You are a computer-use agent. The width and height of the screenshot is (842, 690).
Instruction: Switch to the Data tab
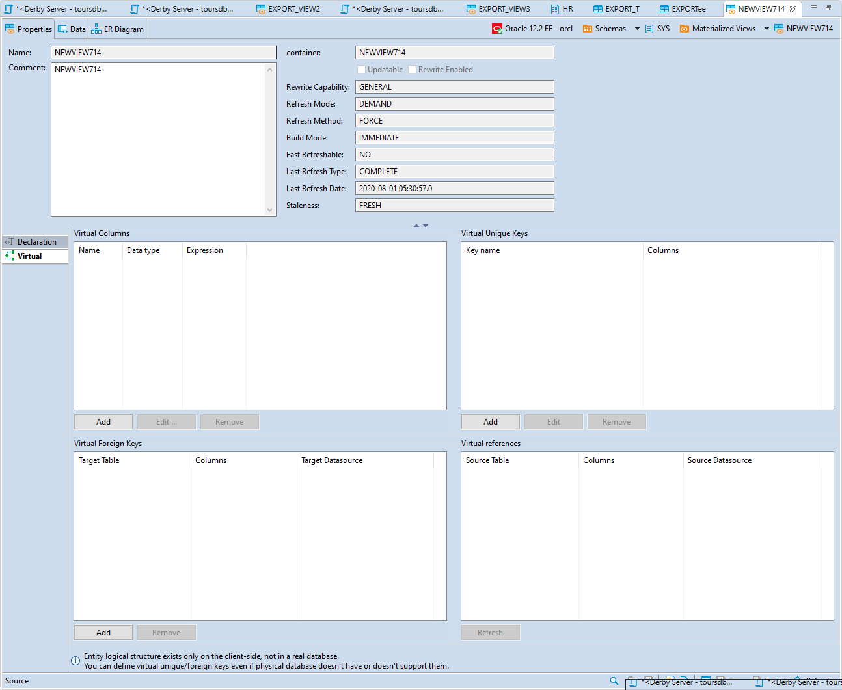click(72, 28)
